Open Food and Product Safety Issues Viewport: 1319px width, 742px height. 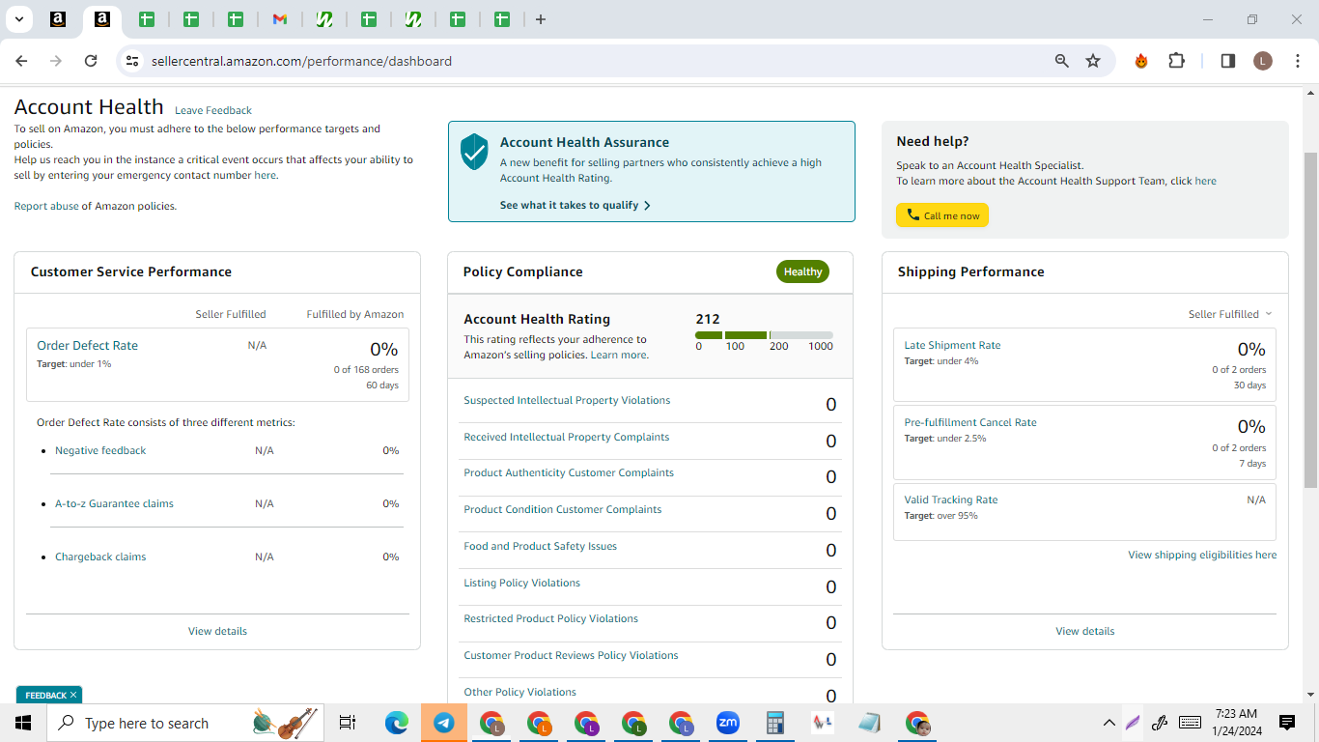click(x=540, y=546)
